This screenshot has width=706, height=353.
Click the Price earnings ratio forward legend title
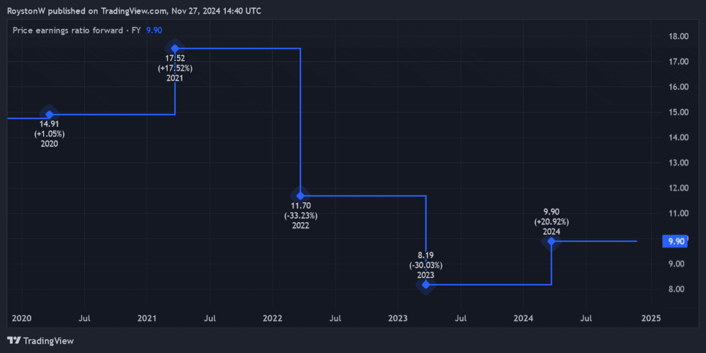tap(76, 30)
